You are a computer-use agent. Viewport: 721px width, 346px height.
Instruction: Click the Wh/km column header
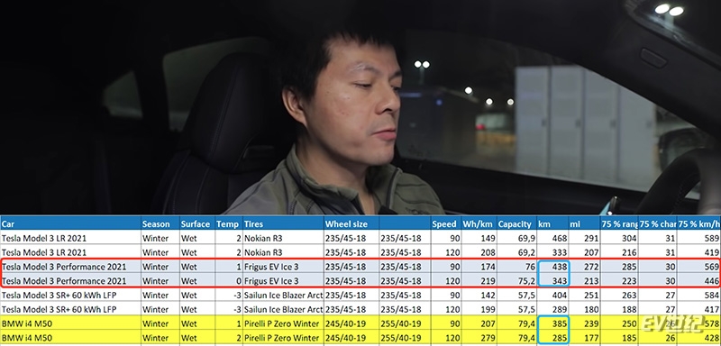pos(479,223)
